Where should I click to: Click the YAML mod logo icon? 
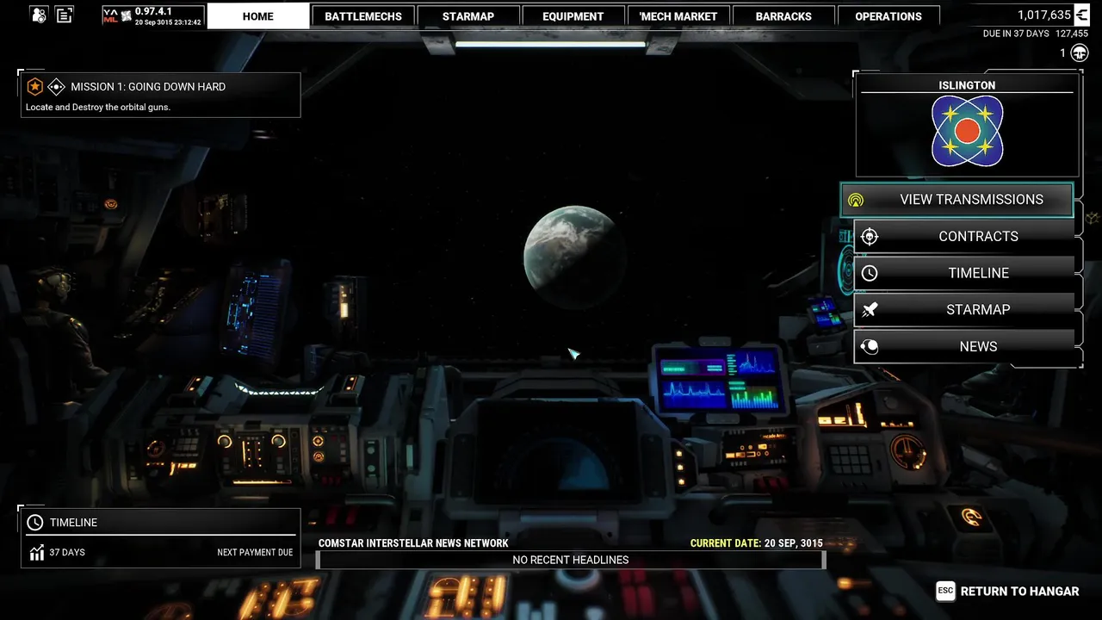pyautogui.click(x=110, y=15)
